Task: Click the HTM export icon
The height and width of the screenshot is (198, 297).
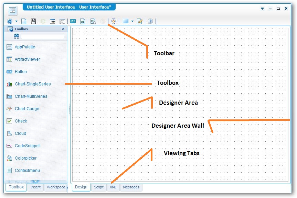Action: coord(73,21)
